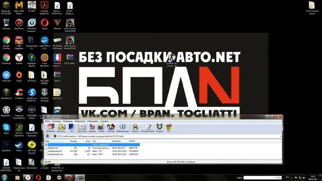The image size is (322, 181).
Task: Click the Bandicam taskbar icon
Action: 69,177
